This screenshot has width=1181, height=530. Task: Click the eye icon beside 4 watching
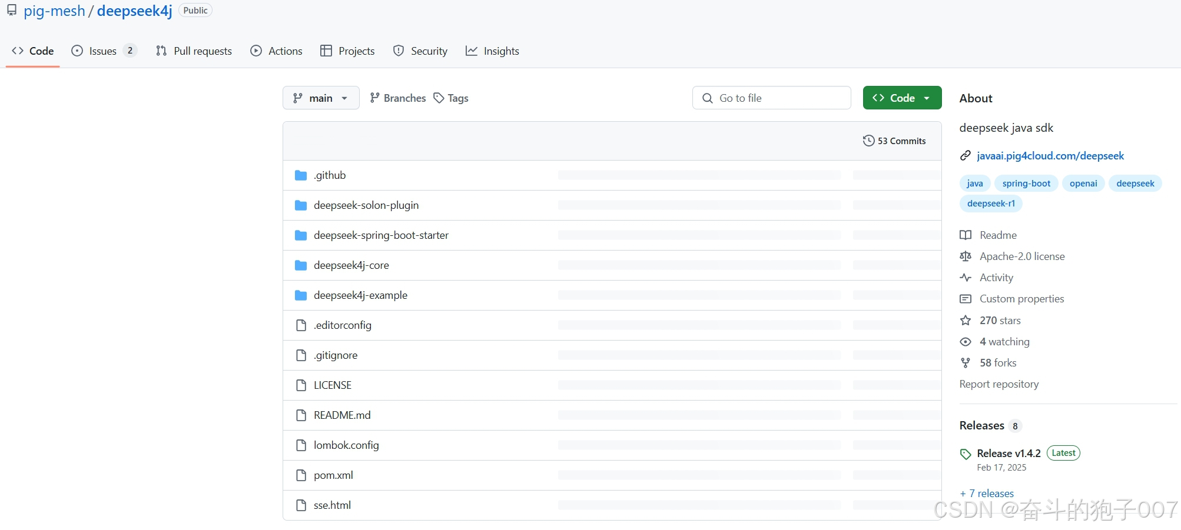[x=966, y=342]
